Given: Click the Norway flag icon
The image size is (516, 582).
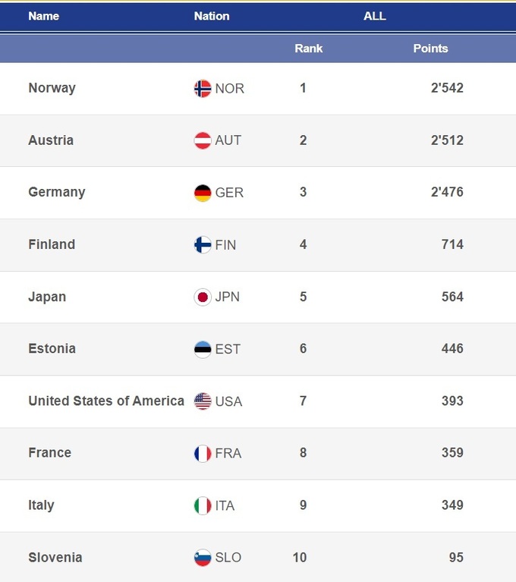Looking at the screenshot, I should [x=203, y=88].
